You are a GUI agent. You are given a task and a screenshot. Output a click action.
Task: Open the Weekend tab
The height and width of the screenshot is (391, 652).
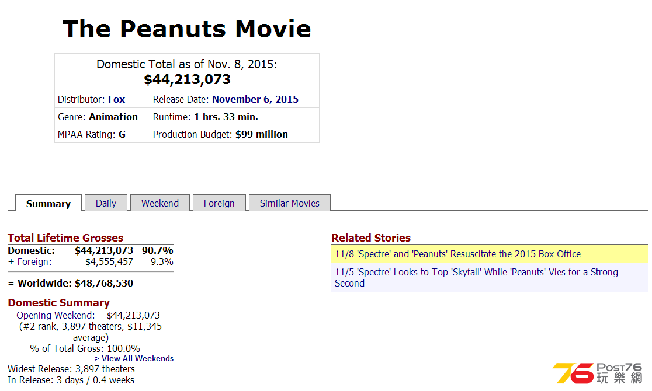(160, 203)
